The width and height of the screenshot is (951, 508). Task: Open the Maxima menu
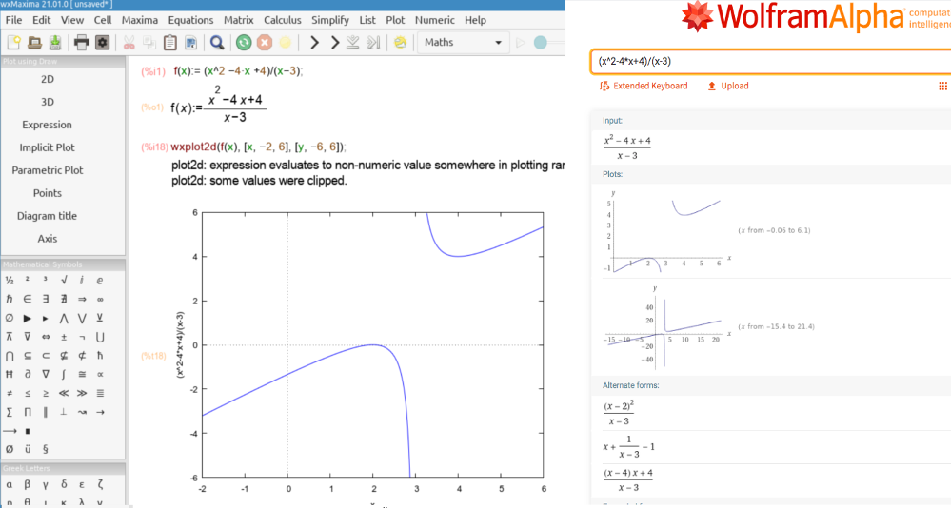coord(140,20)
